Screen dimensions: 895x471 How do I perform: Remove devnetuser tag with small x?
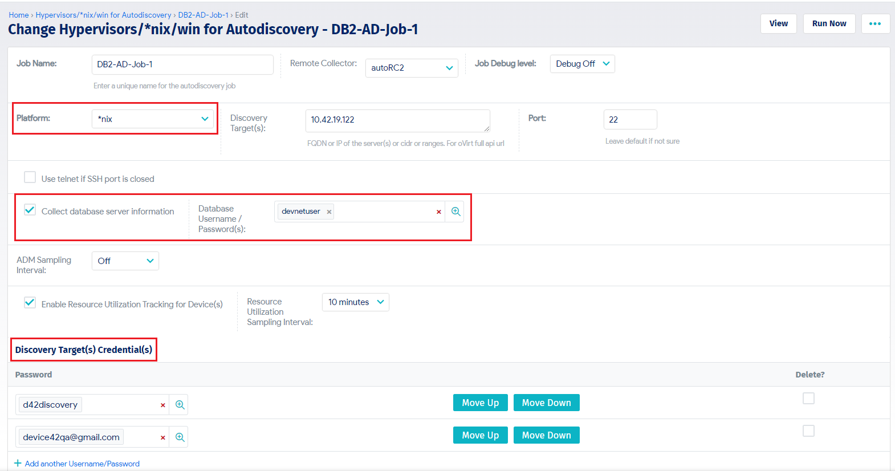329,212
